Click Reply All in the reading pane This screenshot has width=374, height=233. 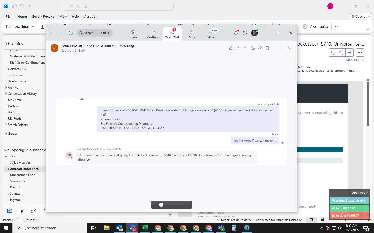pos(341,53)
